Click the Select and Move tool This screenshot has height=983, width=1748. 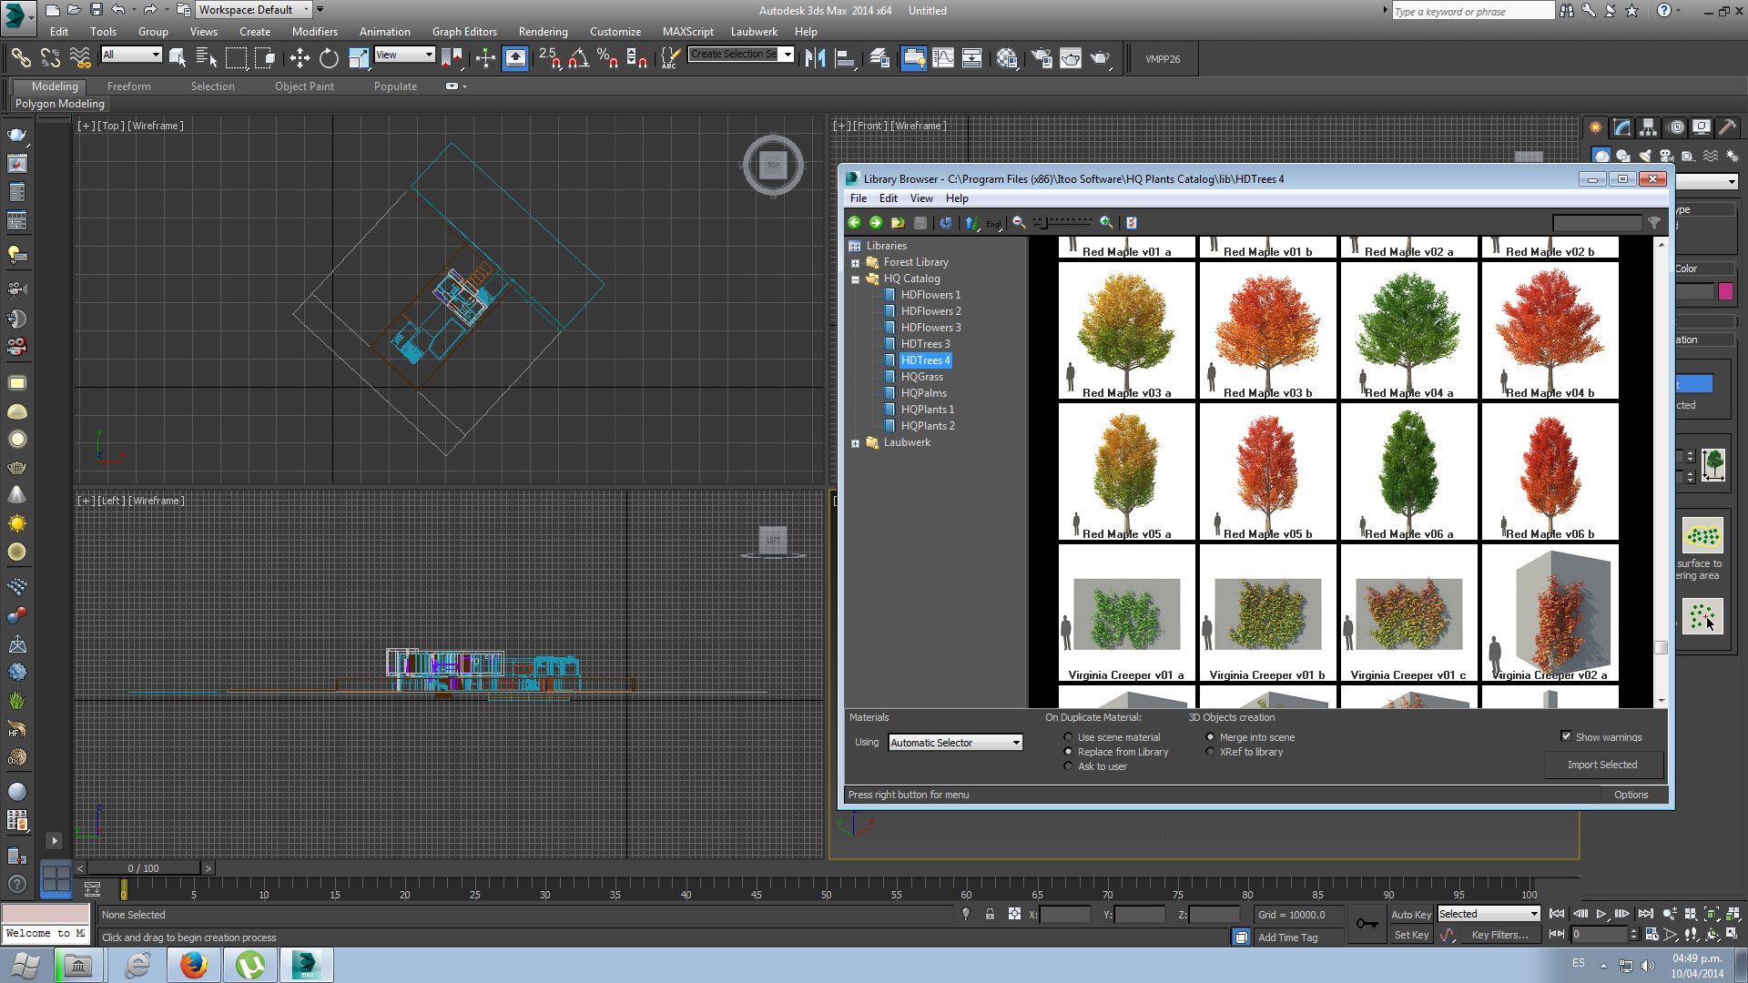[300, 59]
